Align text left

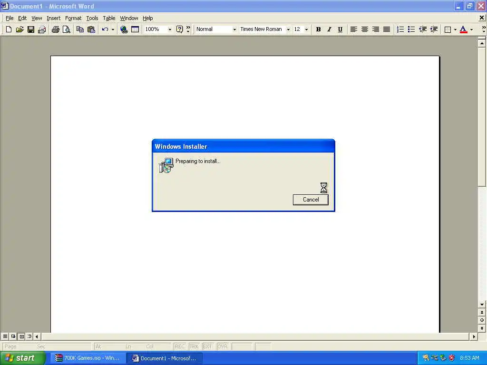[x=353, y=29]
